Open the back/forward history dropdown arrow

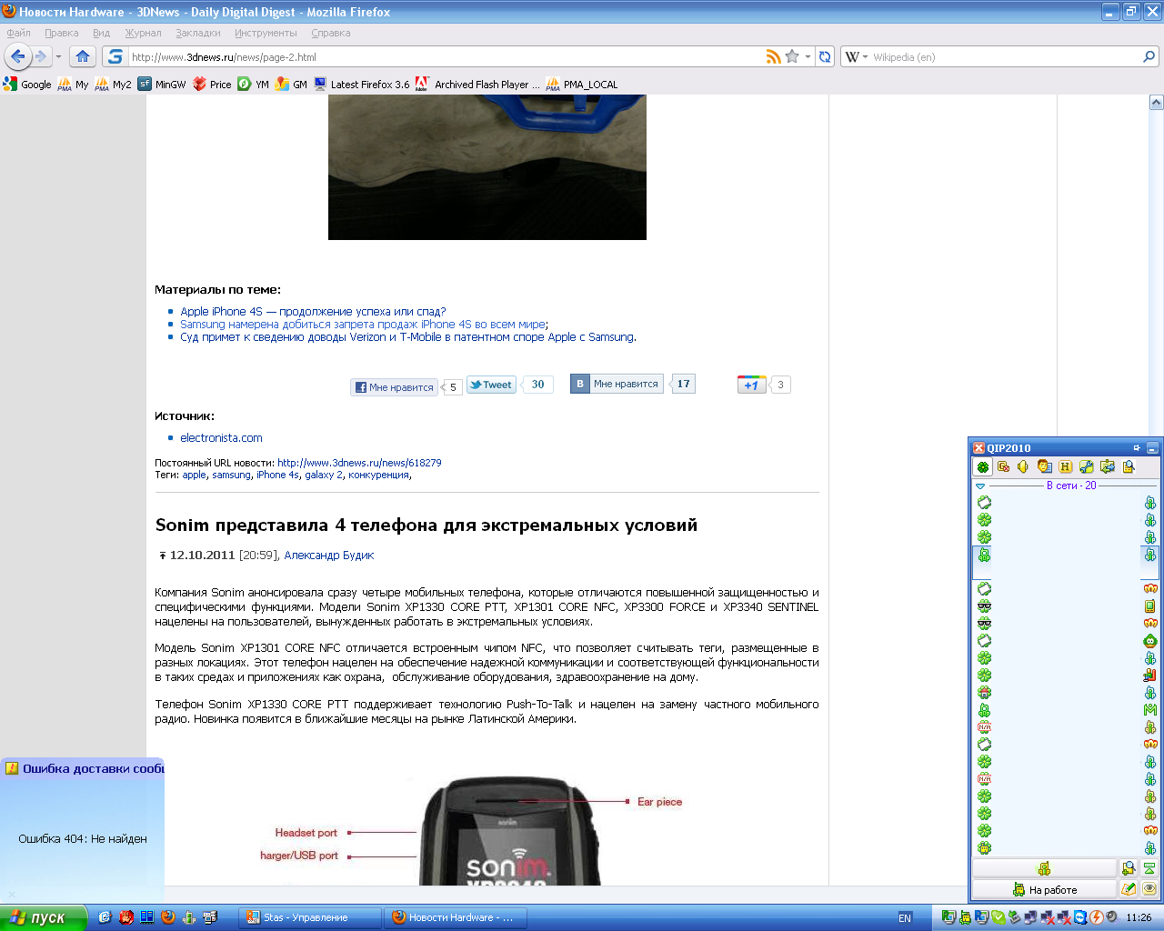(58, 56)
